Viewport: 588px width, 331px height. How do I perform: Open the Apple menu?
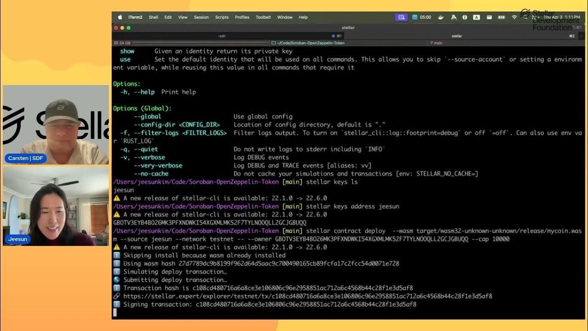pos(120,17)
